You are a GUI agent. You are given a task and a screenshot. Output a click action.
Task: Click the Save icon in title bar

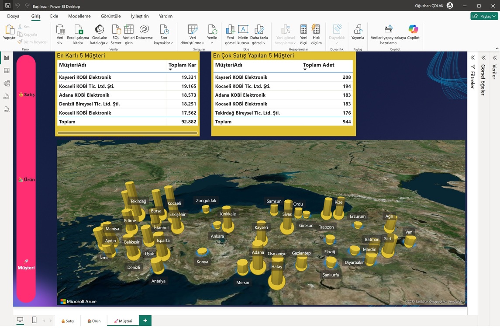pyautogui.click(x=8, y=6)
